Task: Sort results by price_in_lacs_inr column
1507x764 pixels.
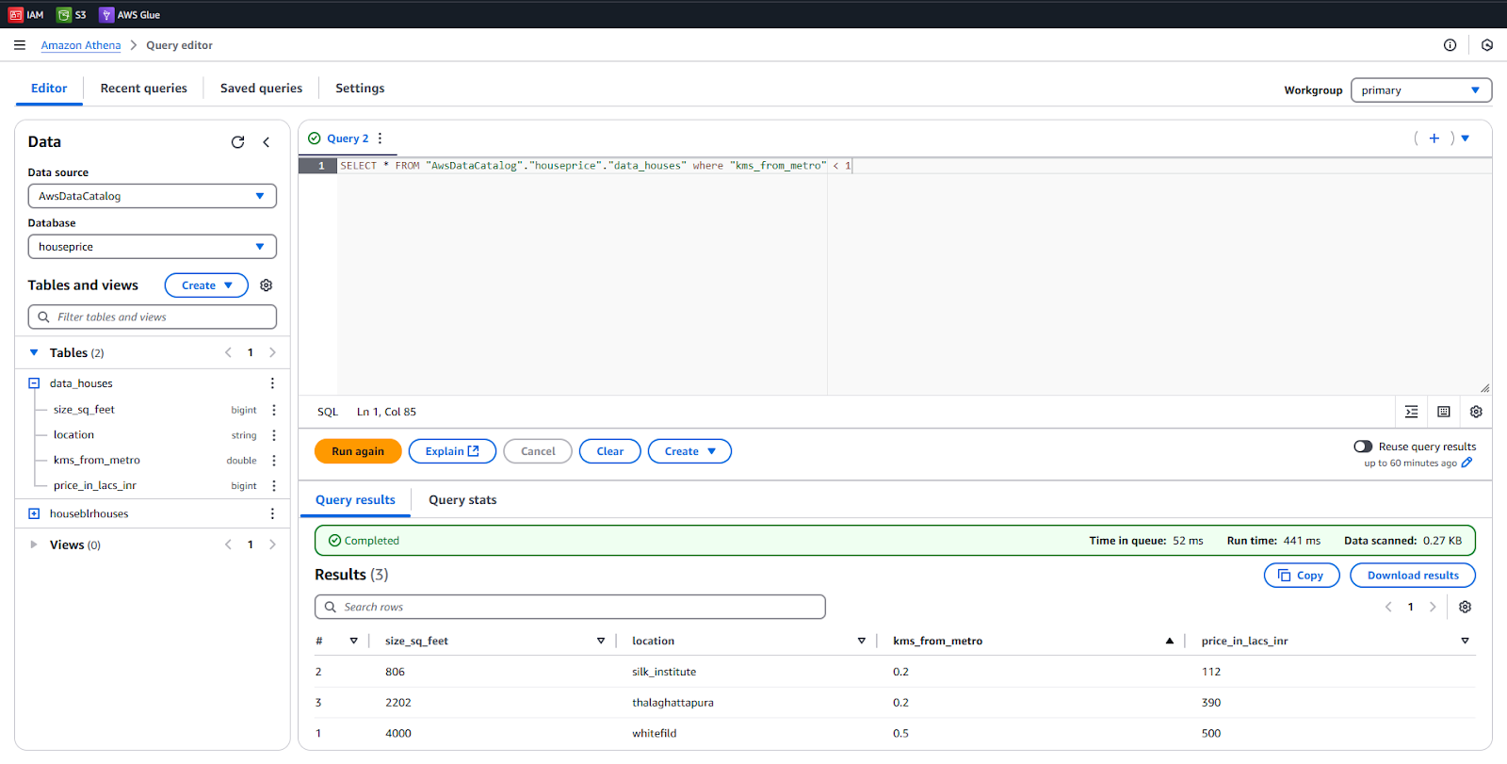Action: pos(1465,641)
